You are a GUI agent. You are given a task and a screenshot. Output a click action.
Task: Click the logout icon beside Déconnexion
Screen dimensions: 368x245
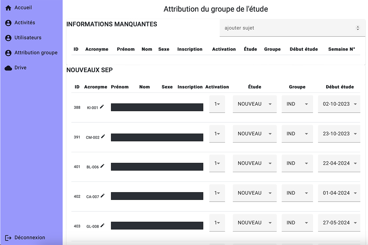coord(8,238)
